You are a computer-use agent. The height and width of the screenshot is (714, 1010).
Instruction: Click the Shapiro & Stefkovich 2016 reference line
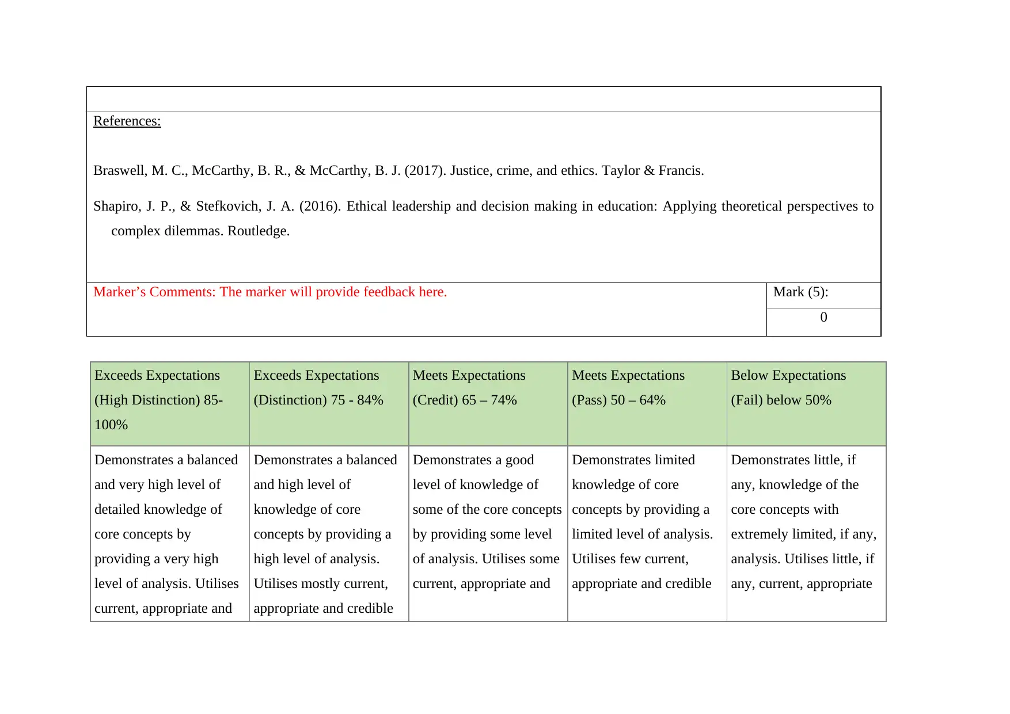[483, 206]
